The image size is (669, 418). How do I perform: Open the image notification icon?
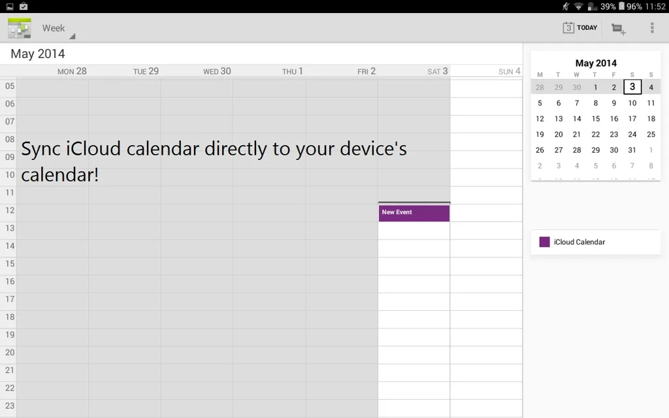10,7
